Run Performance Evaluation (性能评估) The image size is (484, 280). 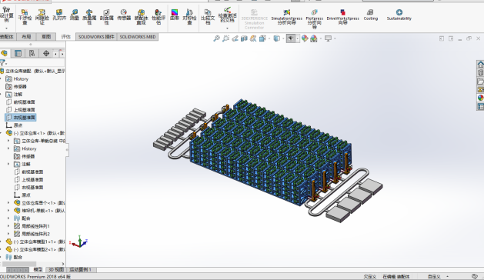(x=159, y=17)
